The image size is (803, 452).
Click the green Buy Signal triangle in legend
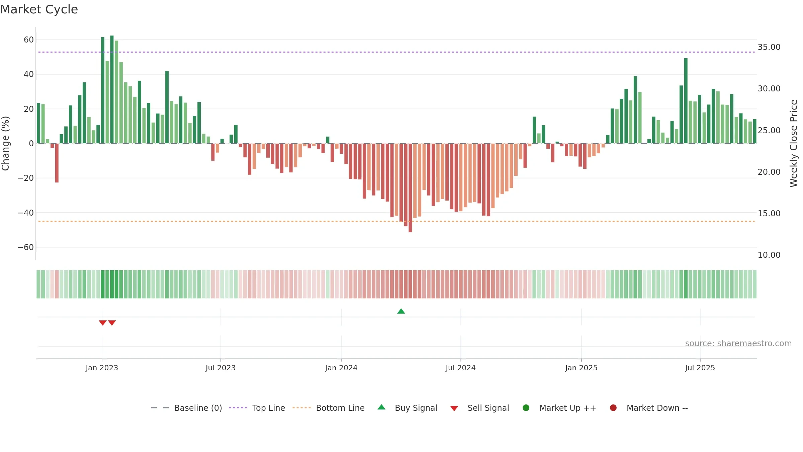pyautogui.click(x=381, y=407)
